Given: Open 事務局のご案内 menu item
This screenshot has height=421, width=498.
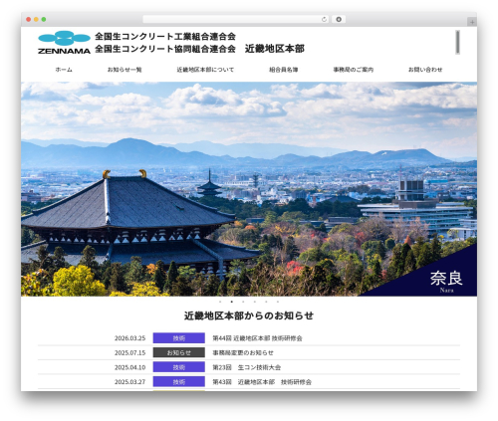Looking at the screenshot, I should pyautogui.click(x=354, y=70).
